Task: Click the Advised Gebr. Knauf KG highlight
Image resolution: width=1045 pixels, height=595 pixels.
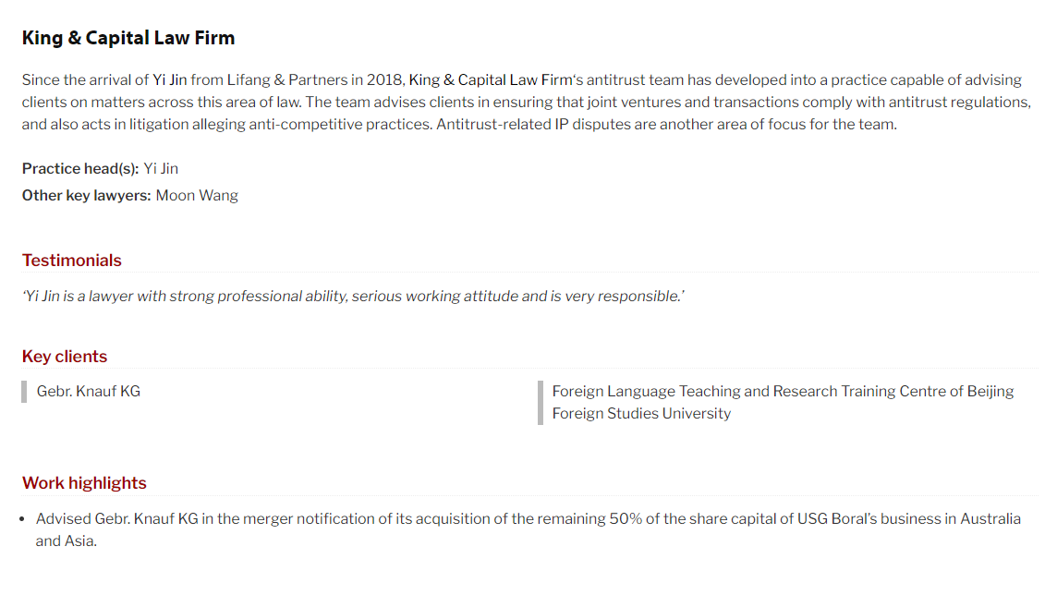Action: 528,529
